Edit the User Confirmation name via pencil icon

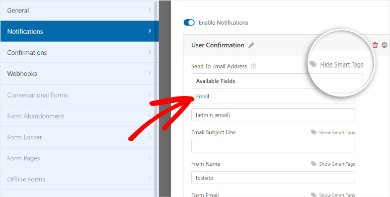point(251,45)
